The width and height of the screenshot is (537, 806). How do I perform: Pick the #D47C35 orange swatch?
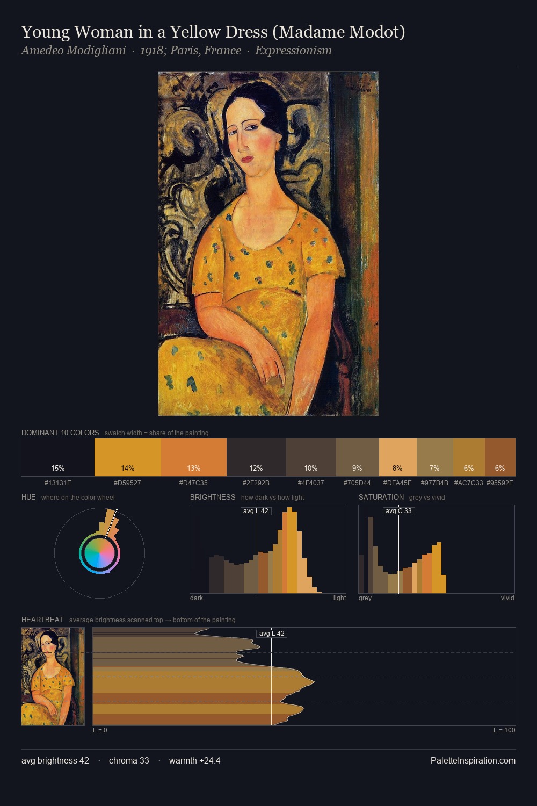coord(194,457)
